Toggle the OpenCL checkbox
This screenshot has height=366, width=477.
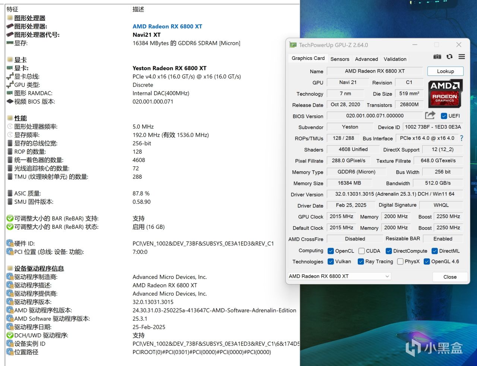tap(331, 251)
